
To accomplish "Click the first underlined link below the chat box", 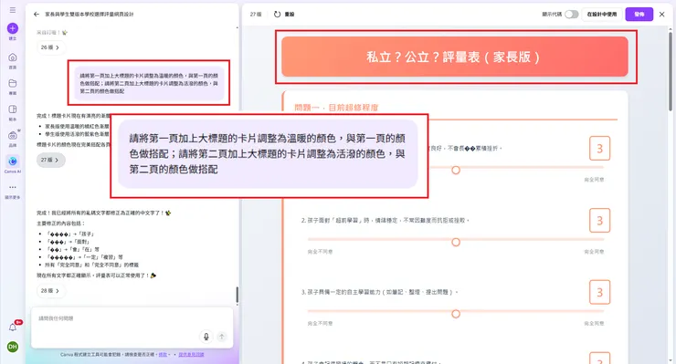I will click(163, 355).
